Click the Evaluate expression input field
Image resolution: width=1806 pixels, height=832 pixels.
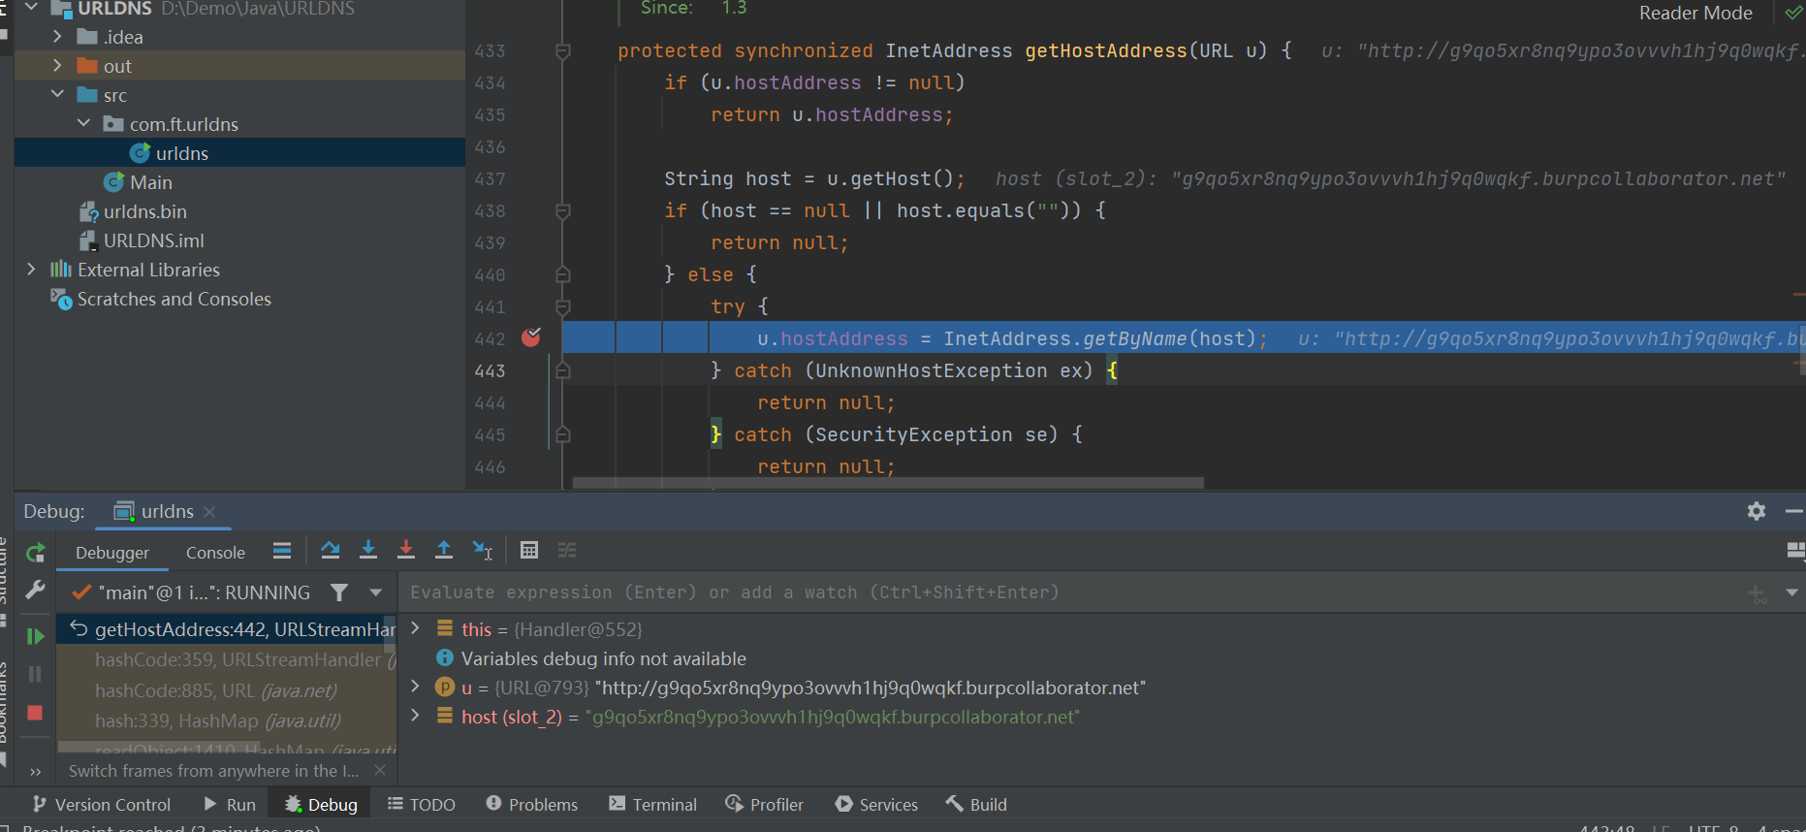coord(1071,592)
